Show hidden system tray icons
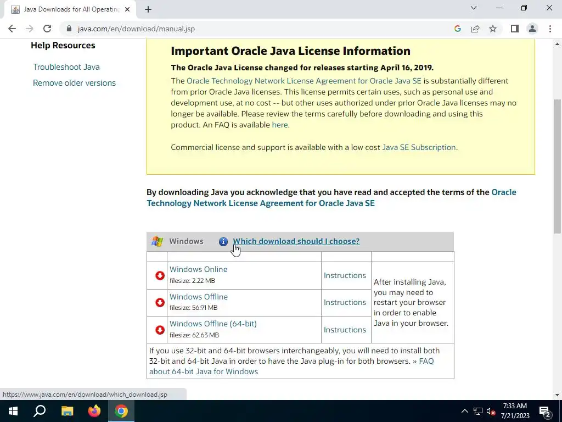The width and height of the screenshot is (562, 422). 464,411
